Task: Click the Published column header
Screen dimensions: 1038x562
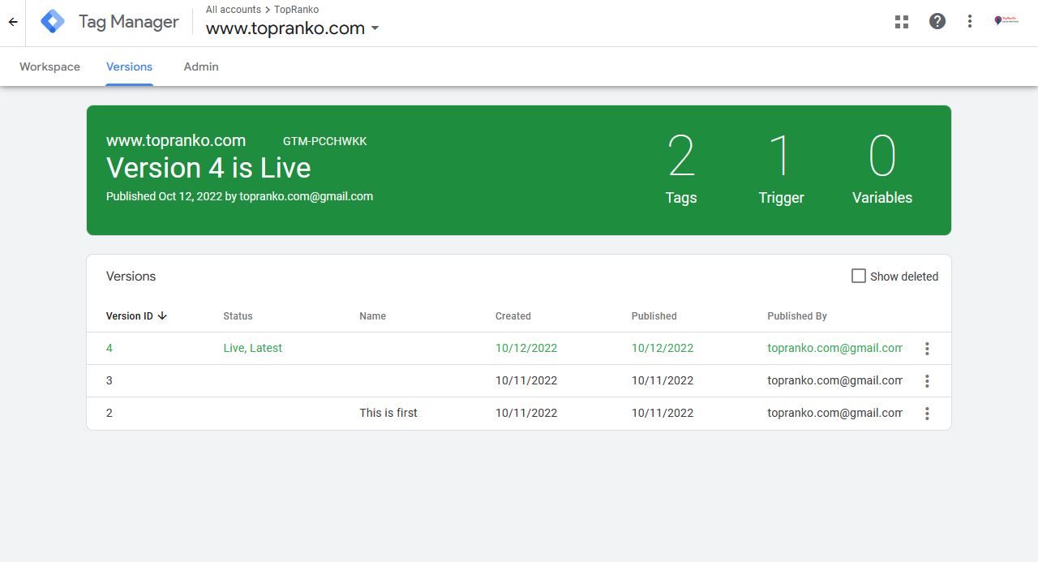Action: pos(654,316)
